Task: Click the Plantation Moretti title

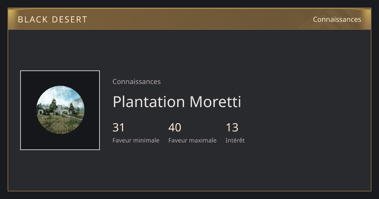Action: point(177,102)
